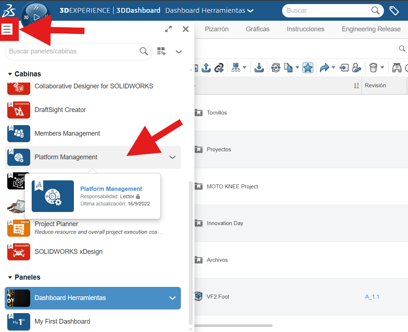Click the Members Management icon
The width and height of the screenshot is (408, 332).
pyautogui.click(x=19, y=133)
